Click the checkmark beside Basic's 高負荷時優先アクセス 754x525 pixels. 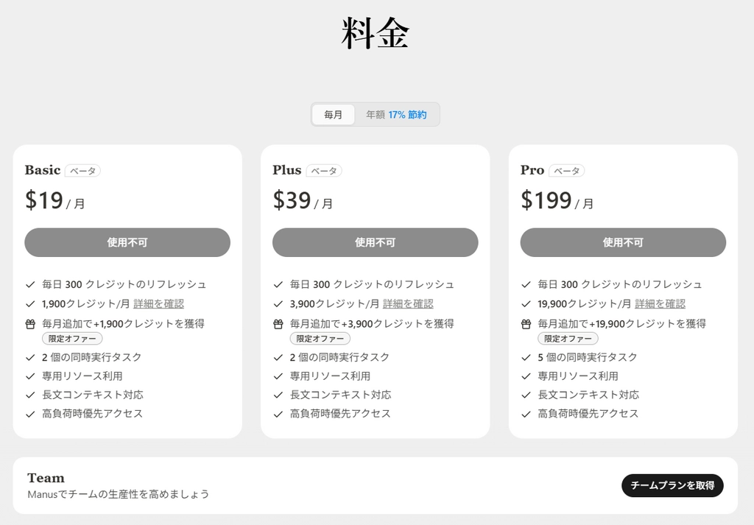coord(30,414)
